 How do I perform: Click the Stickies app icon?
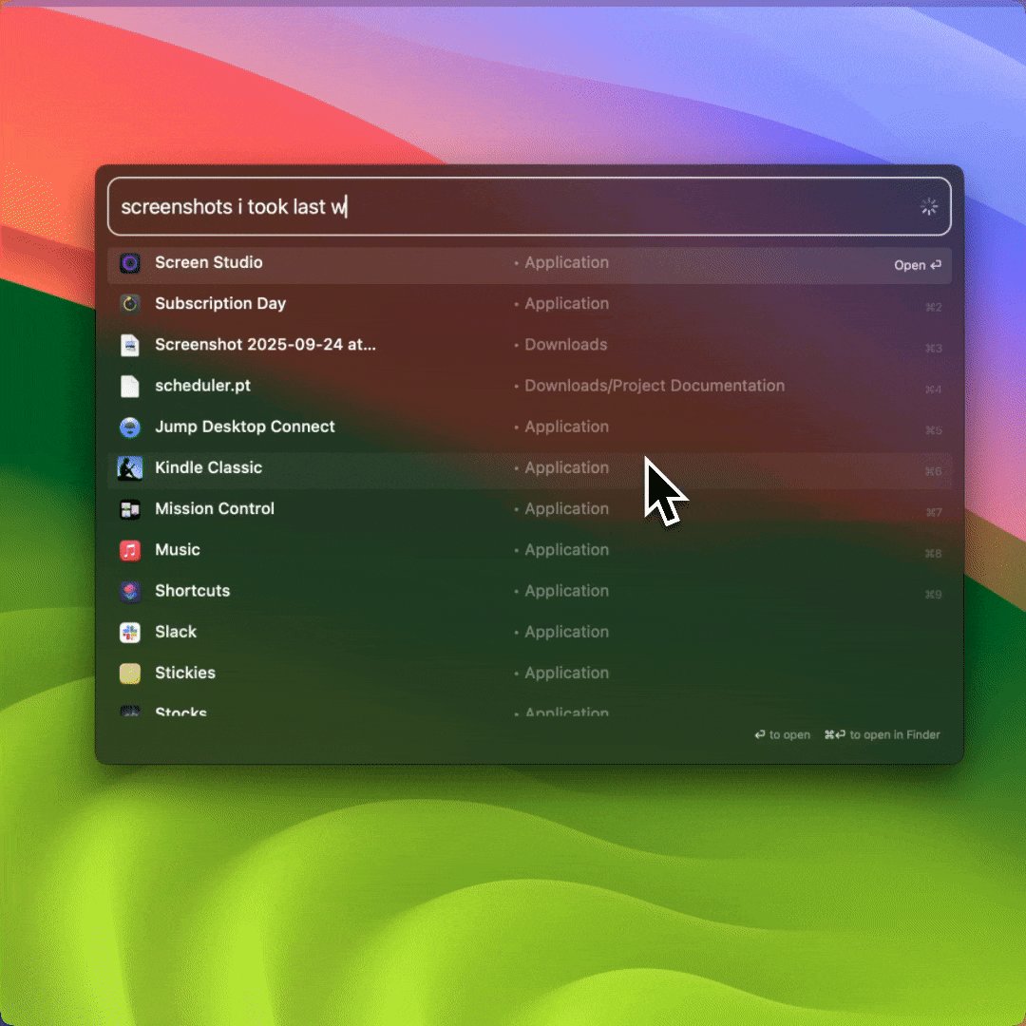coord(129,674)
